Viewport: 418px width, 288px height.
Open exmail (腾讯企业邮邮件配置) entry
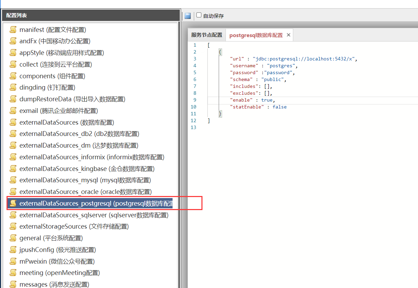pyautogui.click(x=58, y=111)
